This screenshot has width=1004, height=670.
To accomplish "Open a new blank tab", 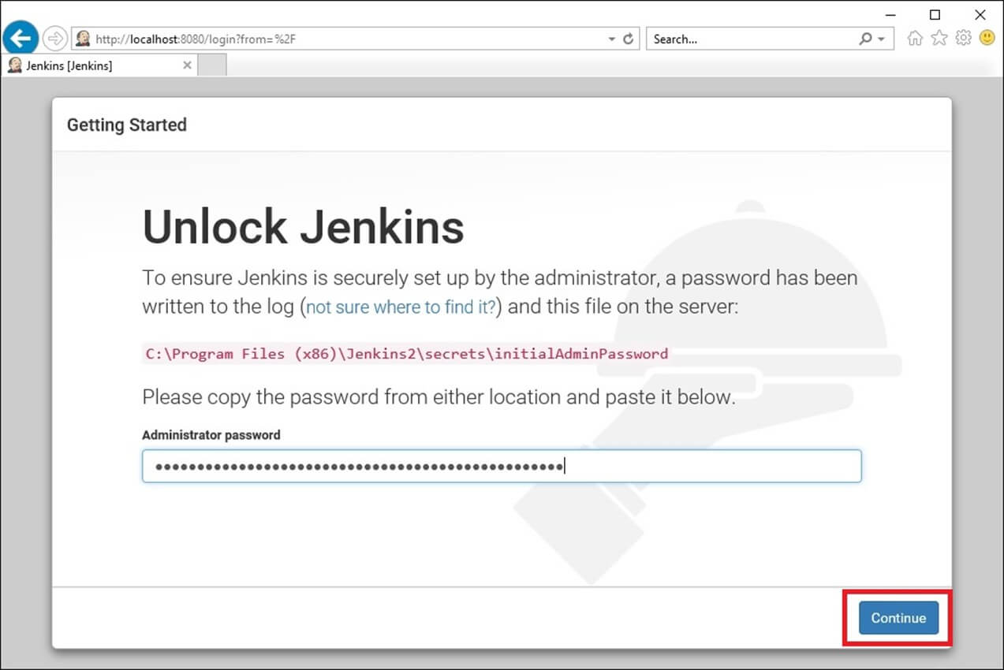I will pos(212,65).
